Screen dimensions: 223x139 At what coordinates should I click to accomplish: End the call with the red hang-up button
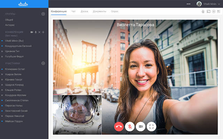[x=119, y=126]
